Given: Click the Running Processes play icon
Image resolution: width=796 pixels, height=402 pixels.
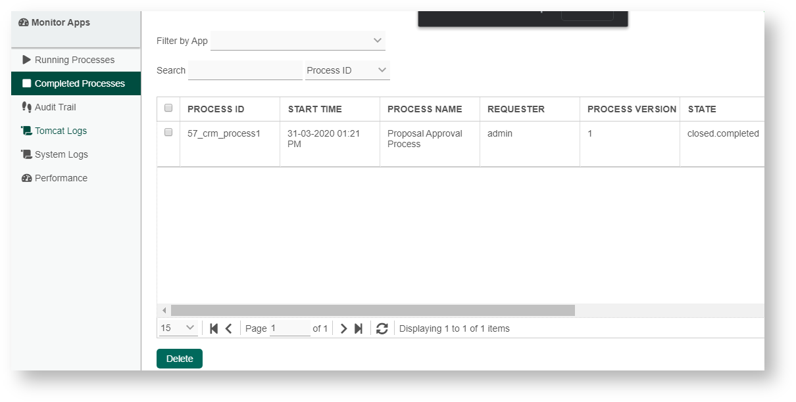Looking at the screenshot, I should 27,60.
